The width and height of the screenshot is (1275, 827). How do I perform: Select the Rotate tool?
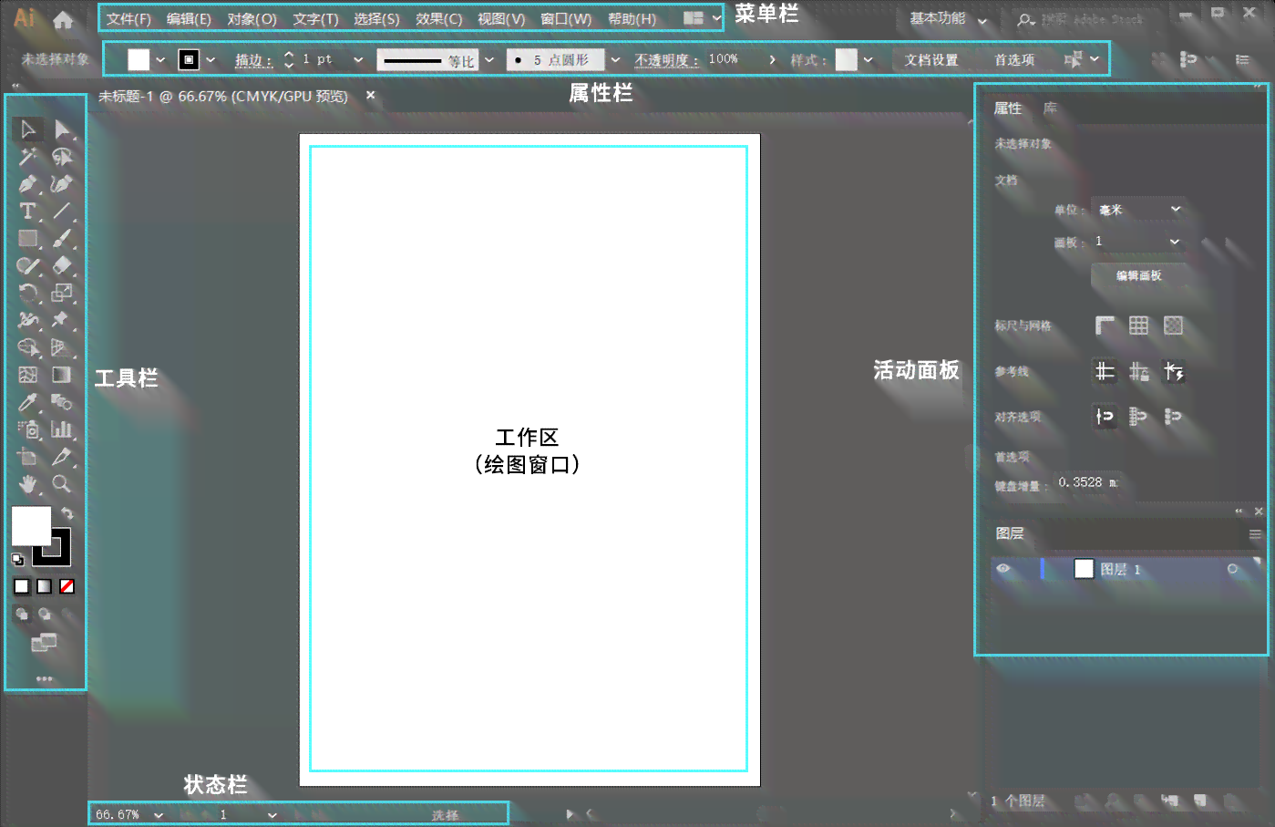point(28,294)
